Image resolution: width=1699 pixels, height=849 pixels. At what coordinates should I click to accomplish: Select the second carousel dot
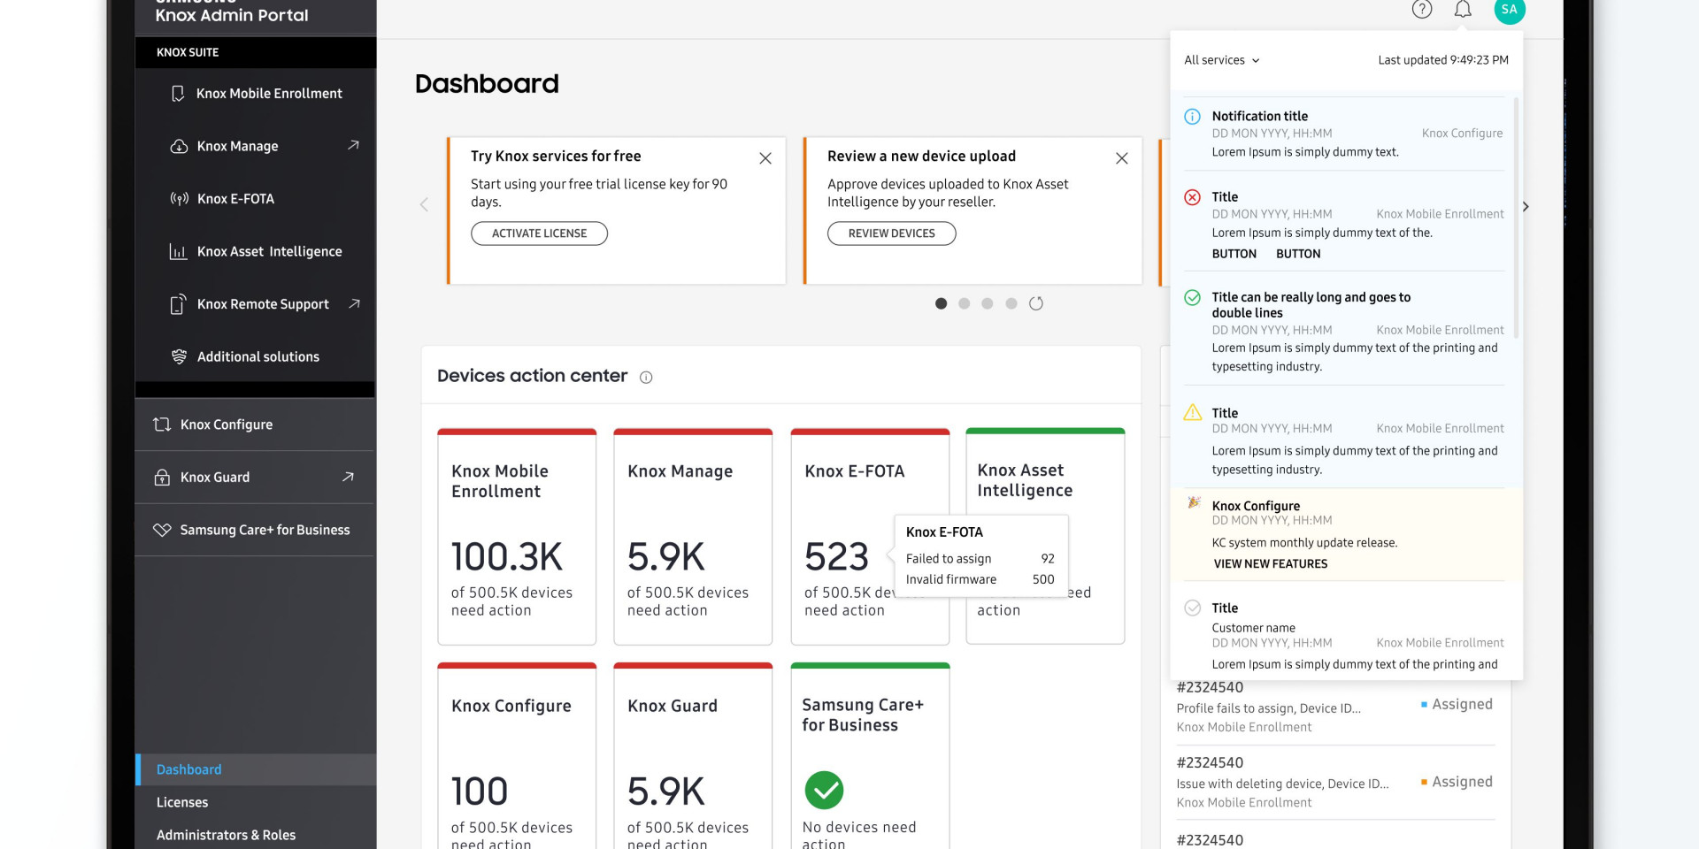click(964, 303)
